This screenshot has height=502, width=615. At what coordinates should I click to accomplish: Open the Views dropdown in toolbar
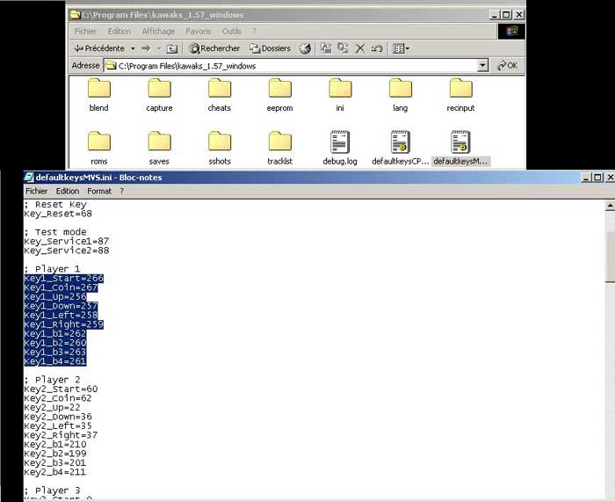point(401,48)
